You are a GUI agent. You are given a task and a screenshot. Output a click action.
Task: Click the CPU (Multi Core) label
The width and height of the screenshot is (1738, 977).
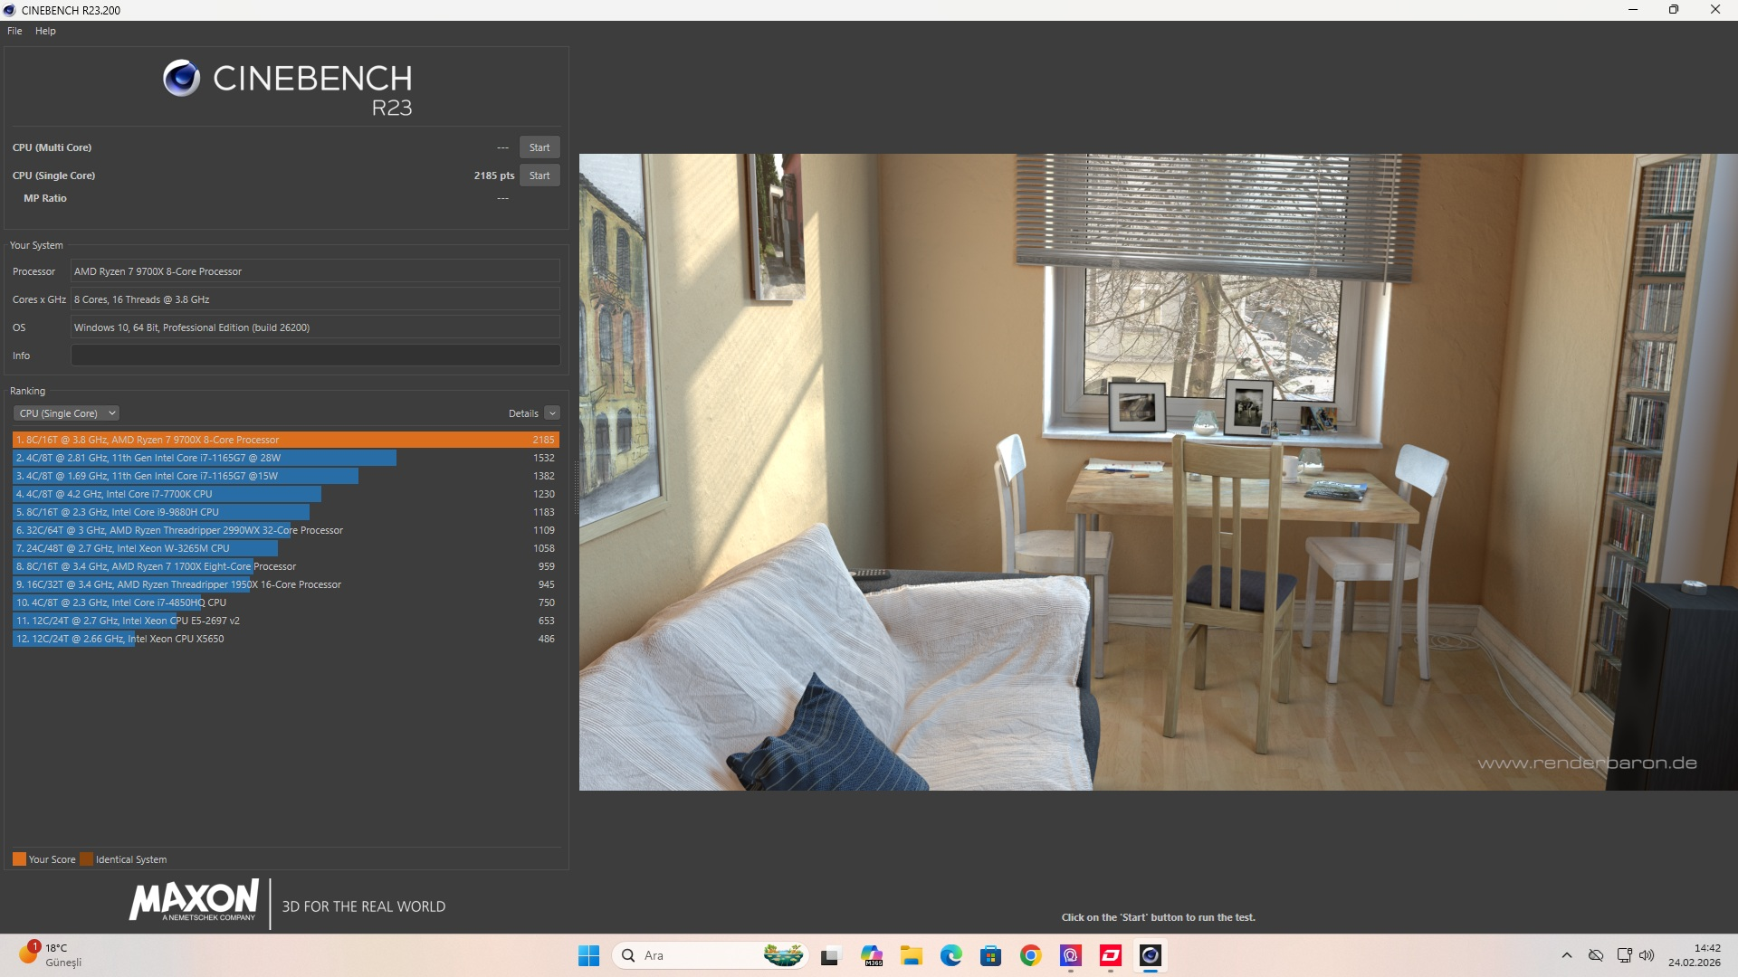click(52, 147)
